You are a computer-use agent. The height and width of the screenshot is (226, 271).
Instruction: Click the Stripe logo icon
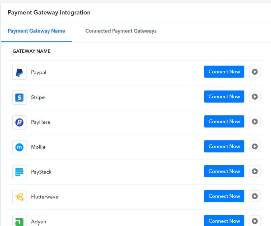(19, 97)
